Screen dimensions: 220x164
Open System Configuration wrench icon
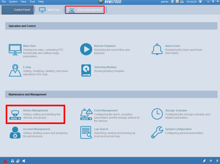pyautogui.click(x=157, y=132)
